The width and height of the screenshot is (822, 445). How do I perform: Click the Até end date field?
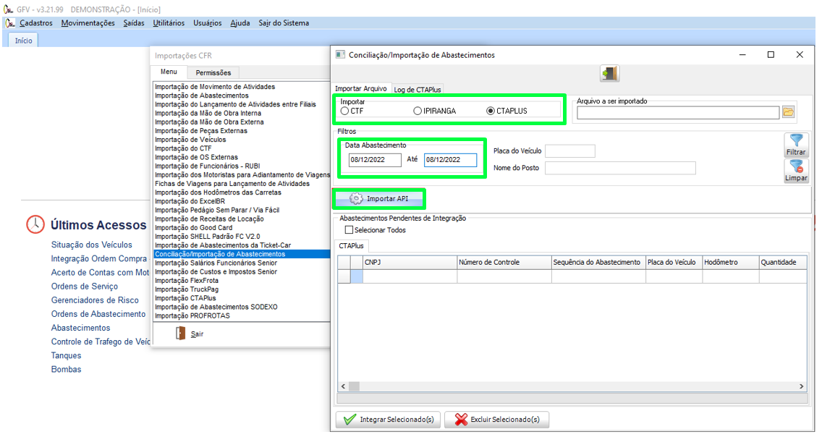[450, 160]
